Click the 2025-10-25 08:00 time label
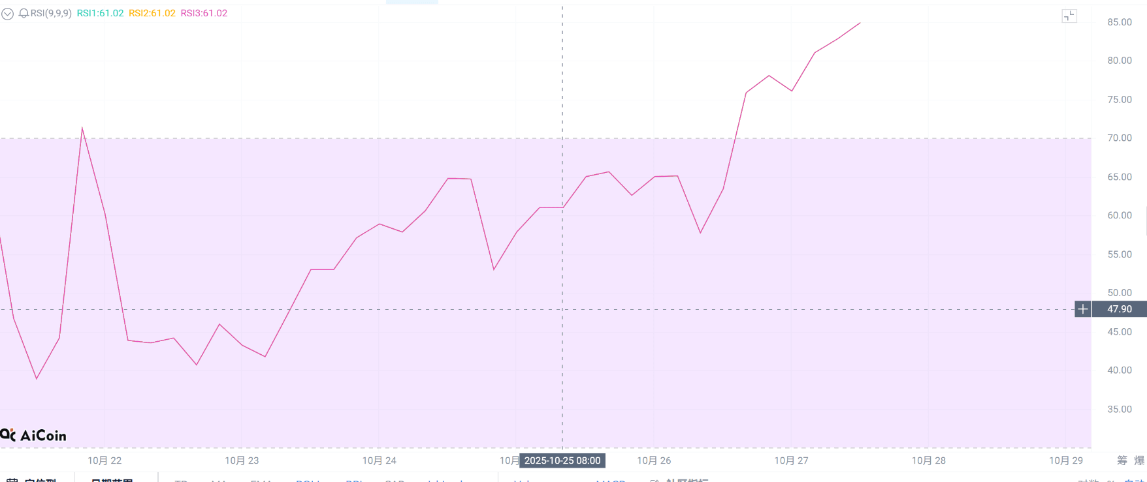1147x482 pixels. click(562, 460)
